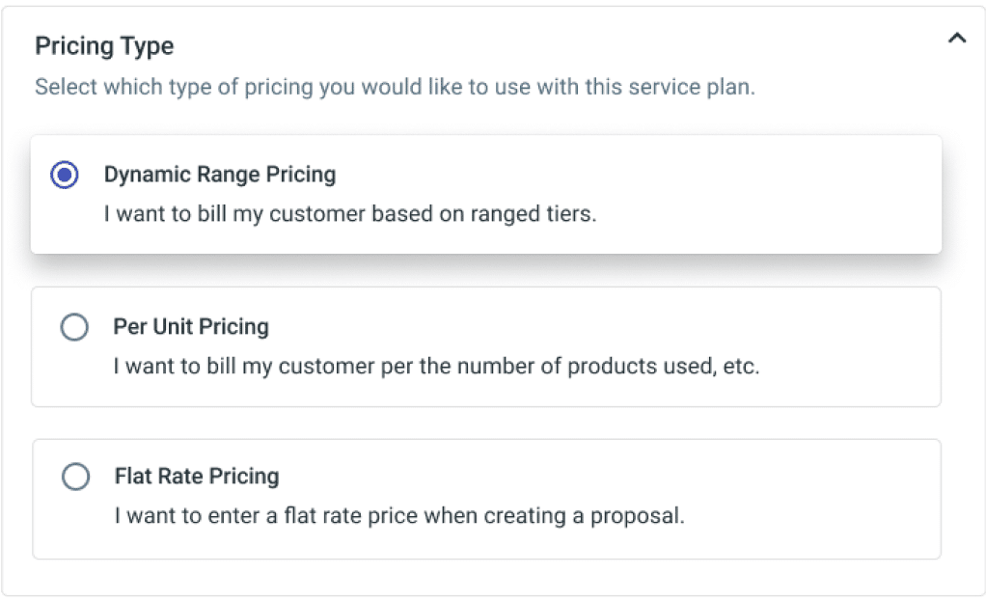Click the "Select which type of pricing" subtitle

pos(395,87)
